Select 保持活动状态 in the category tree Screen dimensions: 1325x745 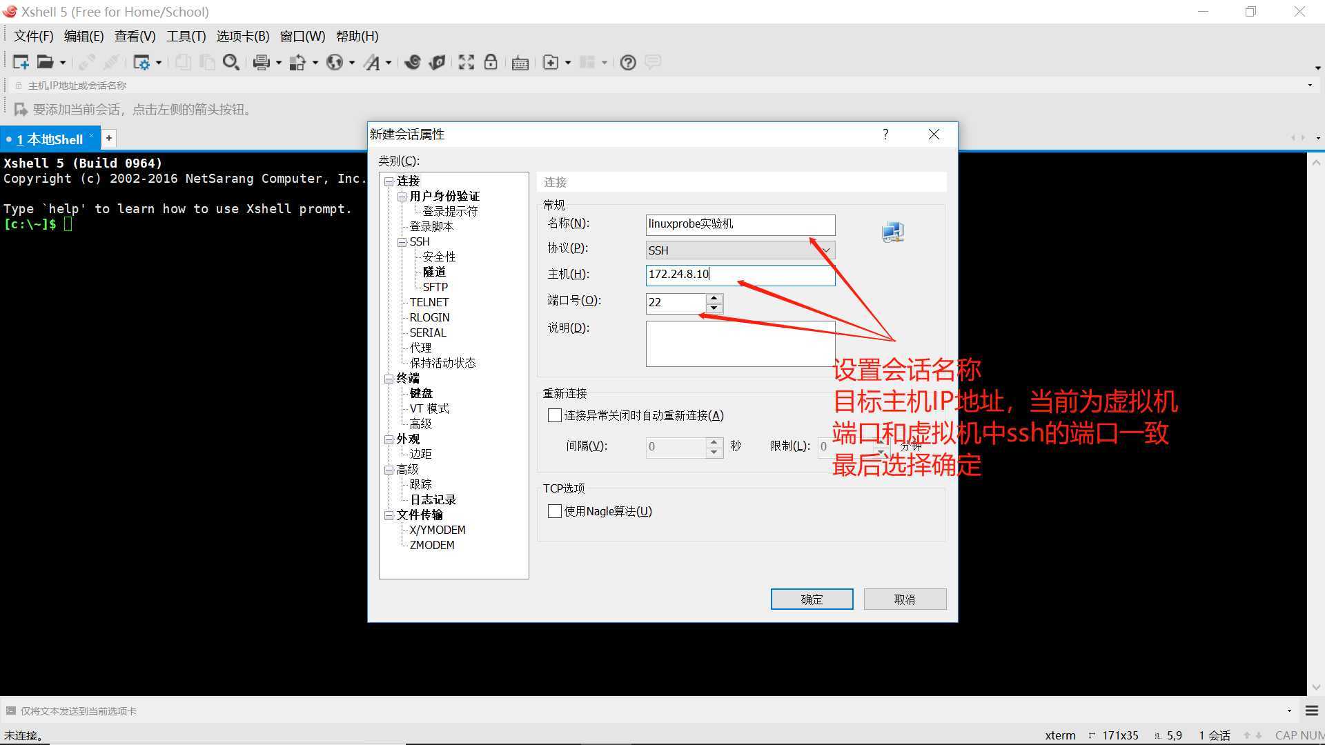click(x=442, y=364)
